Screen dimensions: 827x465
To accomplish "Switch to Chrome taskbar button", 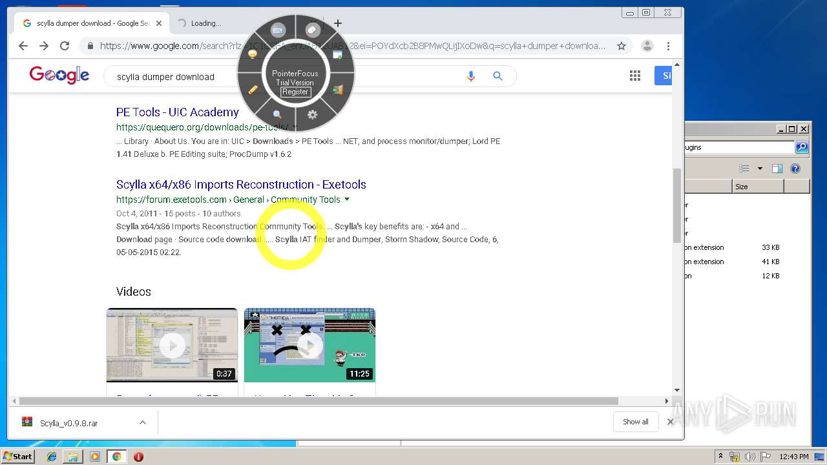I will tap(116, 457).
